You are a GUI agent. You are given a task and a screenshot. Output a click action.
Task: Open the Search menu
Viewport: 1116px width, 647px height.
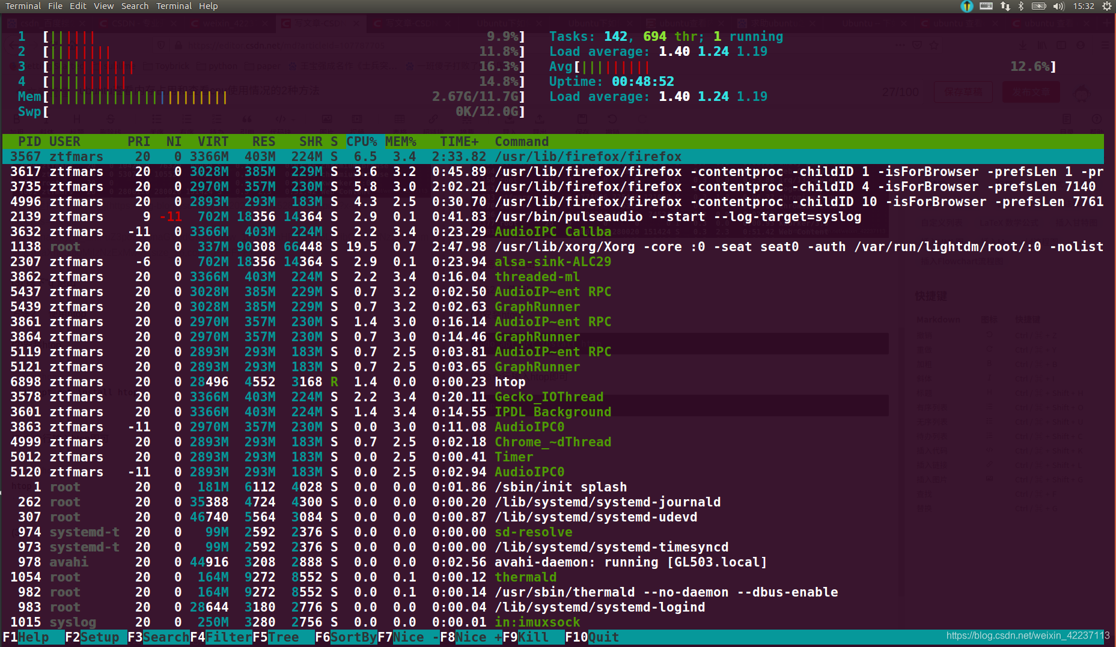point(135,6)
